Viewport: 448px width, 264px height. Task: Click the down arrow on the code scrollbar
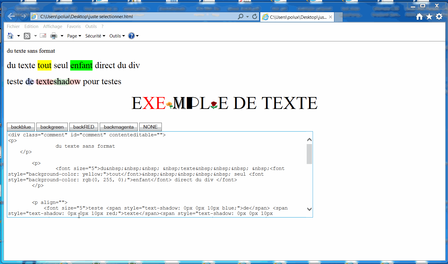click(x=309, y=209)
